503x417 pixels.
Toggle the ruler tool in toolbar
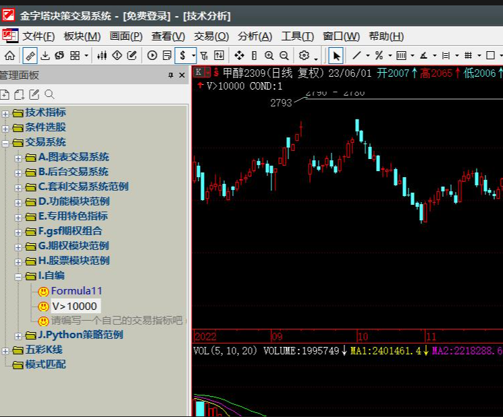[x=30, y=56]
